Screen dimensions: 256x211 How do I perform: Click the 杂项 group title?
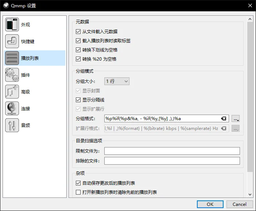[x=80, y=173]
